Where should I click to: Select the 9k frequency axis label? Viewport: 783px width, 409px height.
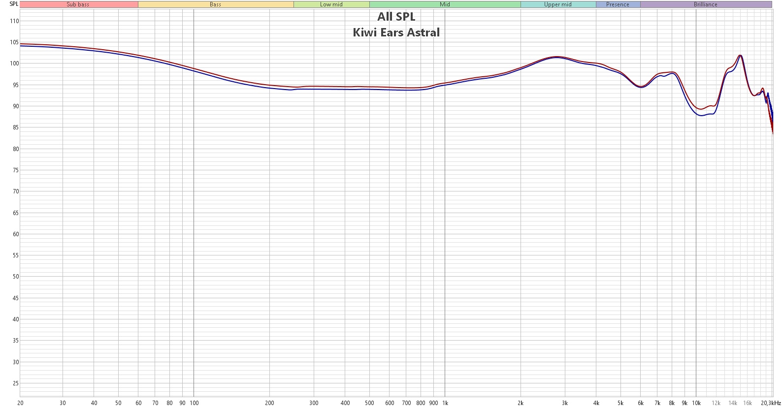(x=685, y=403)
